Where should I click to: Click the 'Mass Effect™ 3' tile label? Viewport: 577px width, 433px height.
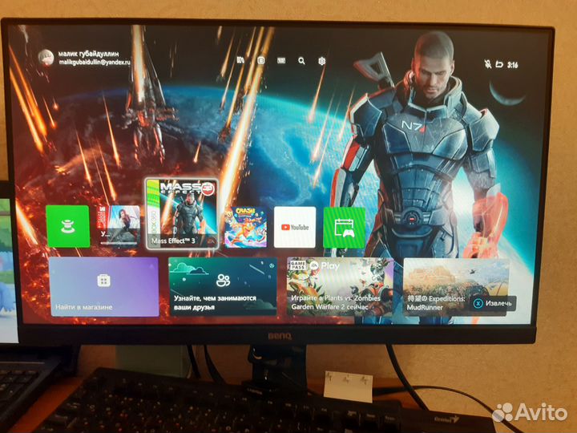173,241
